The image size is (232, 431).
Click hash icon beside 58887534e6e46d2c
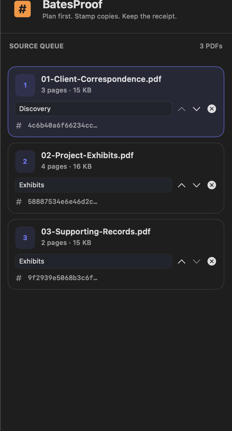19,202
